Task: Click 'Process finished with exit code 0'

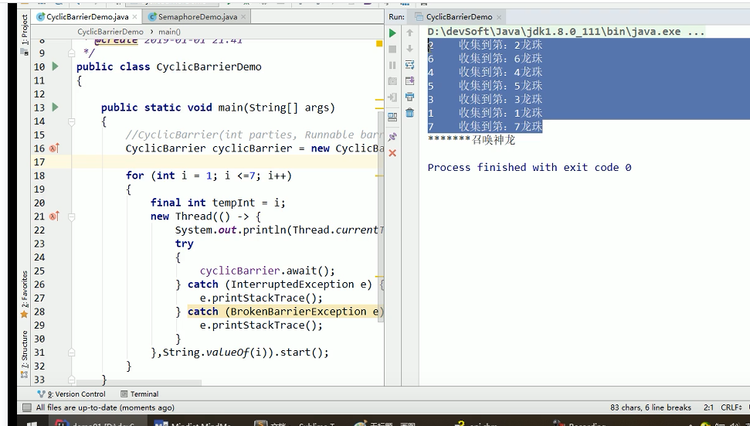Action: tap(530, 168)
